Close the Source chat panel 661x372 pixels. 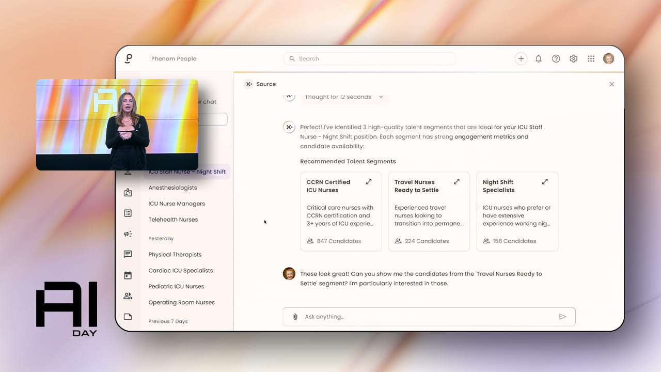tap(612, 84)
